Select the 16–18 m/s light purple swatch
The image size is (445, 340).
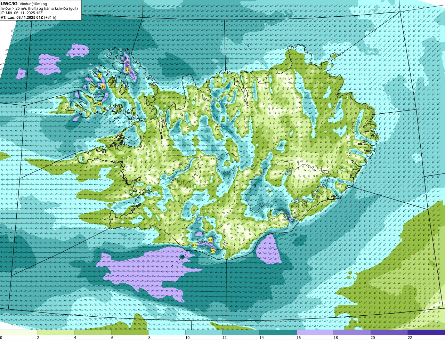click(x=315, y=333)
